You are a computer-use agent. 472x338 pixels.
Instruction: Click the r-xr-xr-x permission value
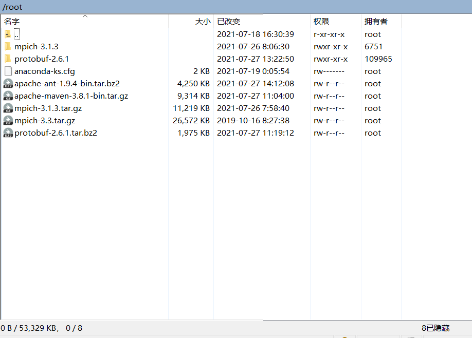point(329,34)
